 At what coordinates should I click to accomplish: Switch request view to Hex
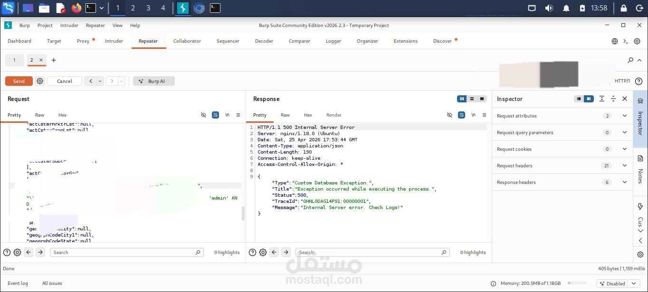[63, 115]
